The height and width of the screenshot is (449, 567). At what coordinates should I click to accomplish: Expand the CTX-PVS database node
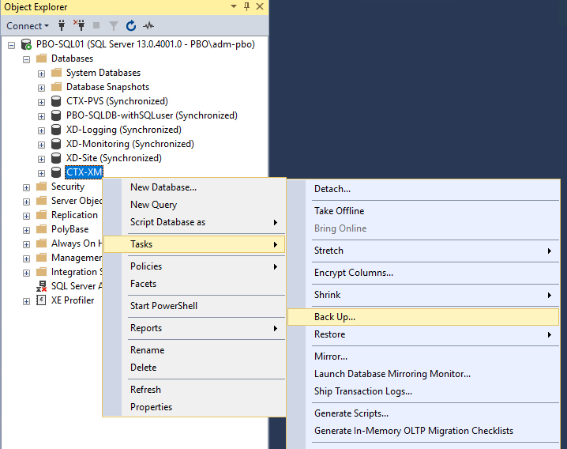coord(41,102)
